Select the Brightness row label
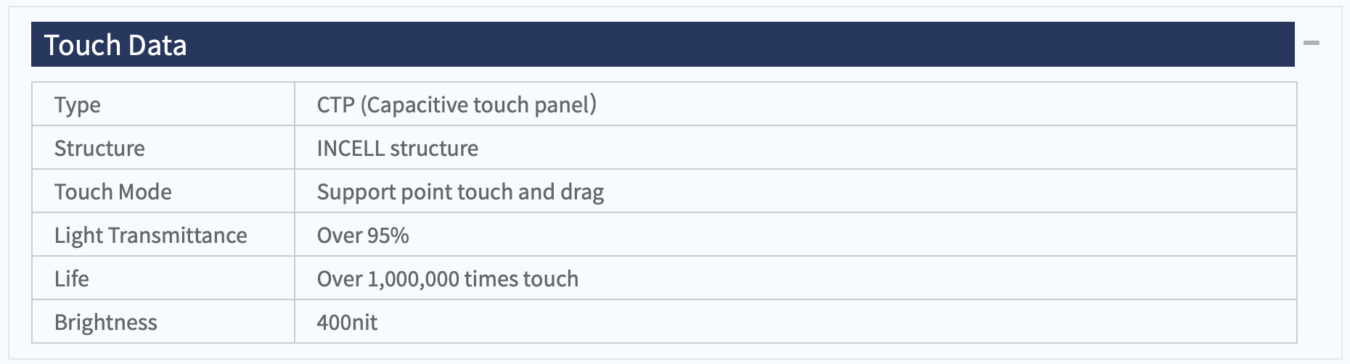 coord(106,323)
